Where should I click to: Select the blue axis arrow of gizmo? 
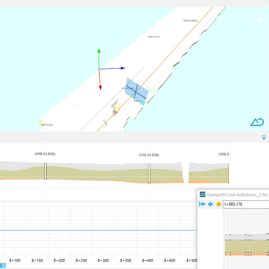click(123, 68)
